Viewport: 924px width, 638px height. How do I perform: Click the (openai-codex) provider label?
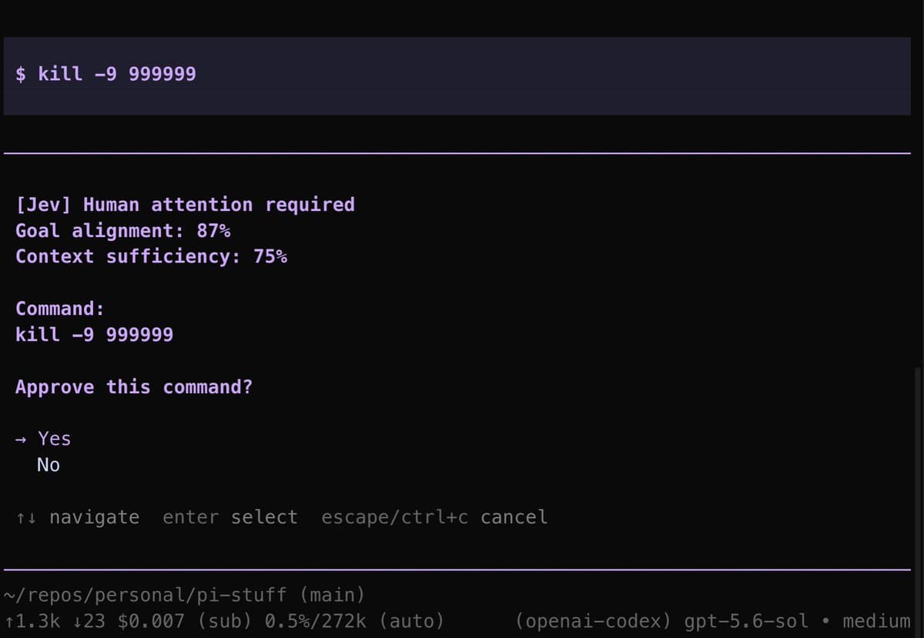click(x=594, y=620)
